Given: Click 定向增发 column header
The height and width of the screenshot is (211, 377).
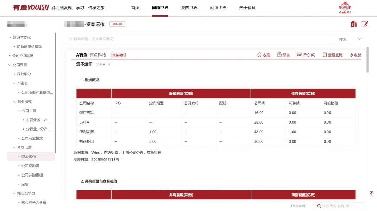Looking at the screenshot, I should [156, 103].
